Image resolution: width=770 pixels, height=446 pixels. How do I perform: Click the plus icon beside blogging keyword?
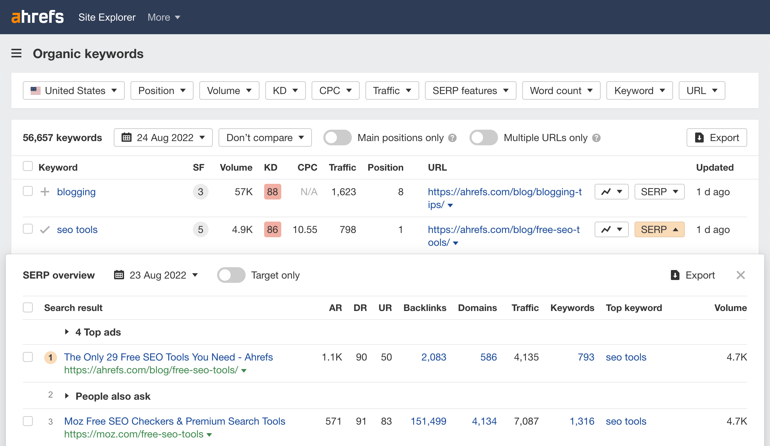(45, 192)
